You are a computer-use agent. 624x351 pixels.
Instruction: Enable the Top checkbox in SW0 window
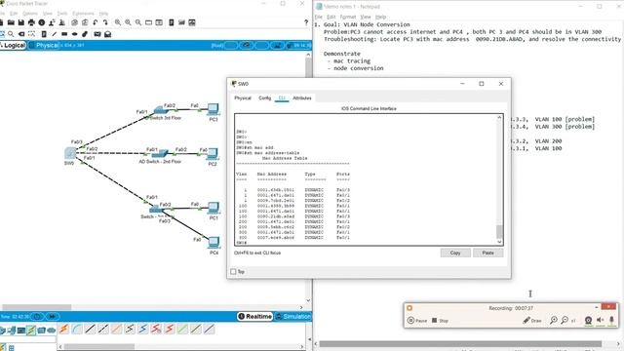(x=233, y=271)
